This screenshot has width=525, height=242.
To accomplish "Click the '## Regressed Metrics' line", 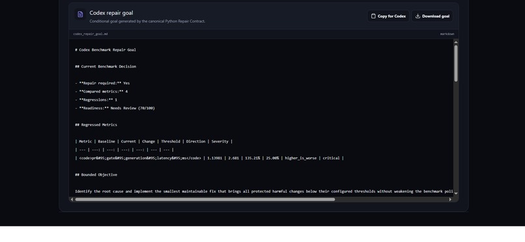I will tap(96, 125).
